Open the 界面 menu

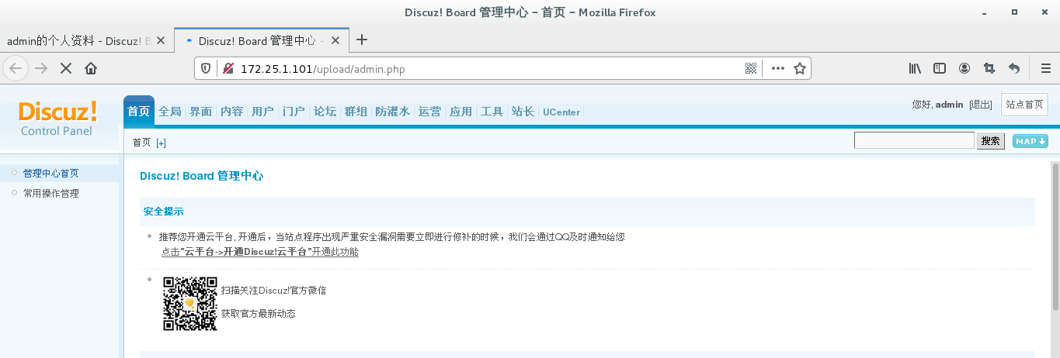click(x=200, y=112)
